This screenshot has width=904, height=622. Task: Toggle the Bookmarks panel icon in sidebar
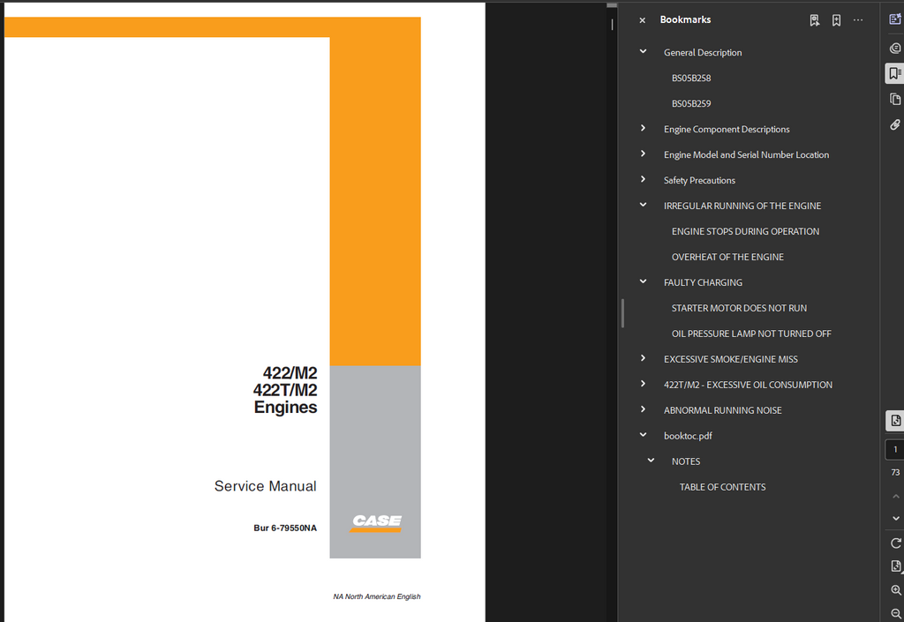(895, 73)
